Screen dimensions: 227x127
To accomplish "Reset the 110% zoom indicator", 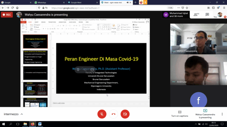I will click(x=170, y=8).
